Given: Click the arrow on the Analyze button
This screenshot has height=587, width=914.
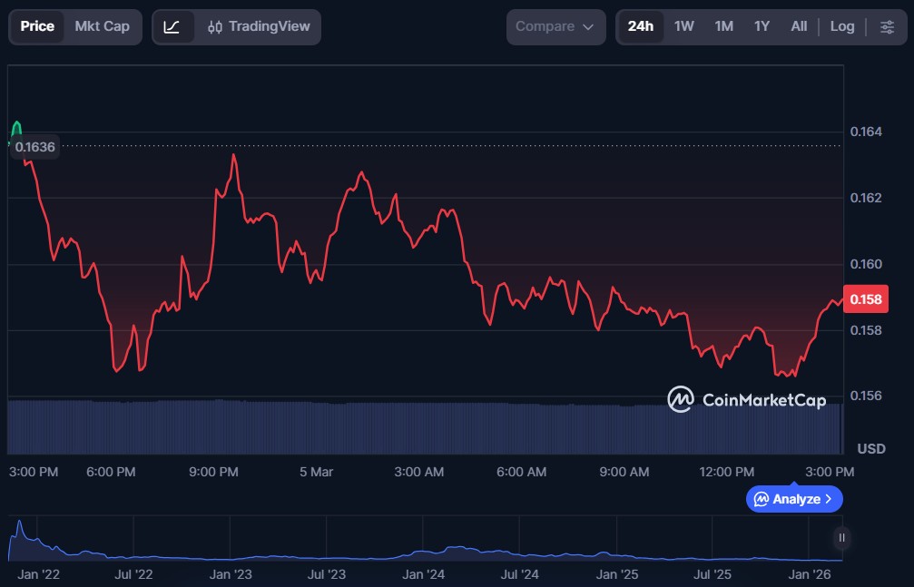Looking at the screenshot, I should pyautogui.click(x=828, y=499).
